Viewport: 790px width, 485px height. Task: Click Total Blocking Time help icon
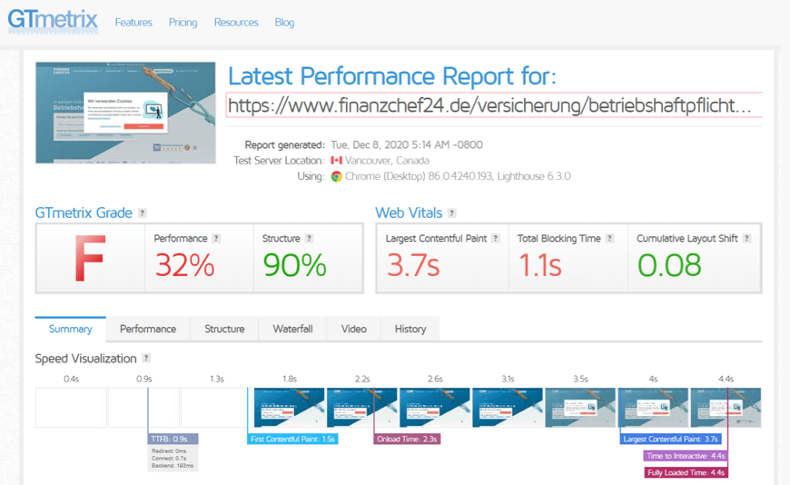click(609, 239)
